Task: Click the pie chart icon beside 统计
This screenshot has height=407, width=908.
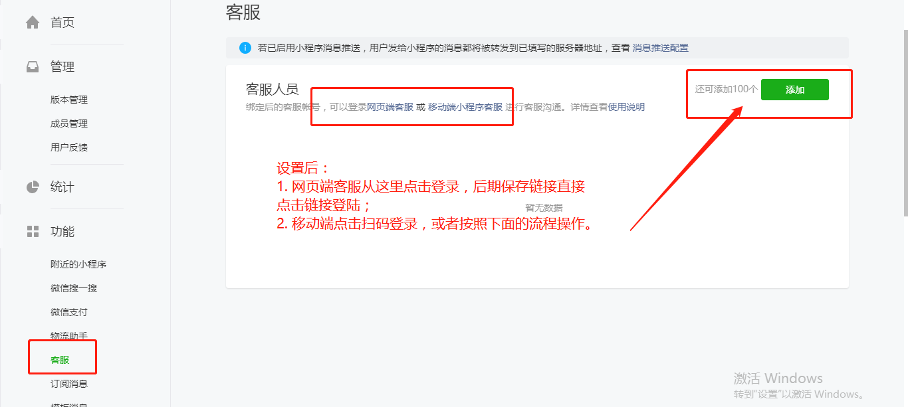Action: [33, 187]
